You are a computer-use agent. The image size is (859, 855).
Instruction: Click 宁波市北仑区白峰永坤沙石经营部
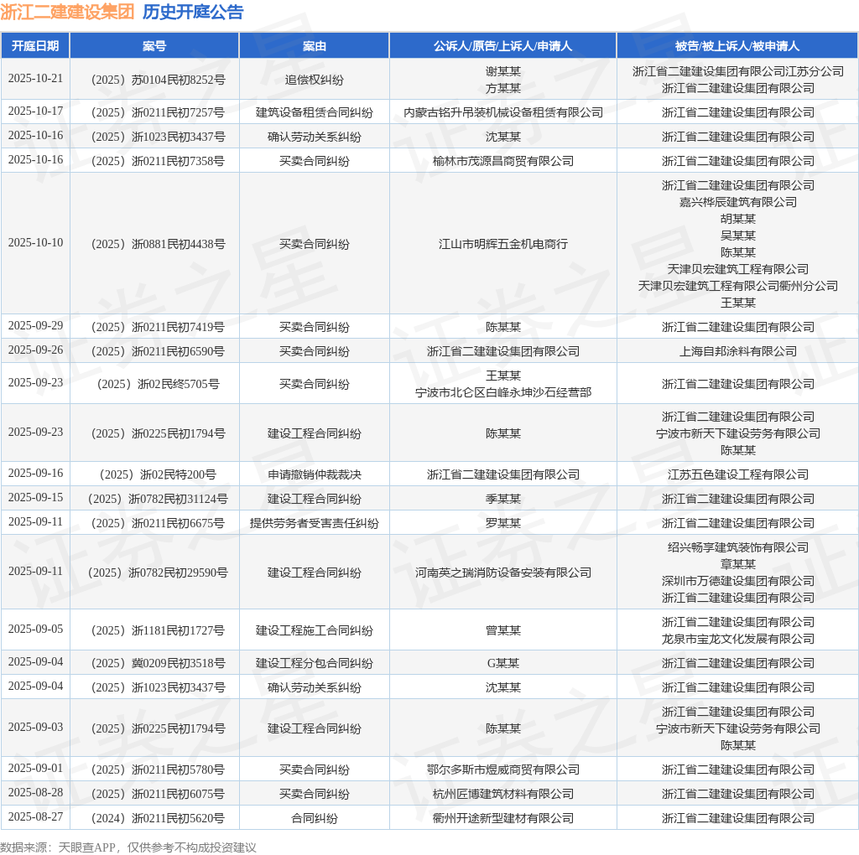[x=503, y=392]
